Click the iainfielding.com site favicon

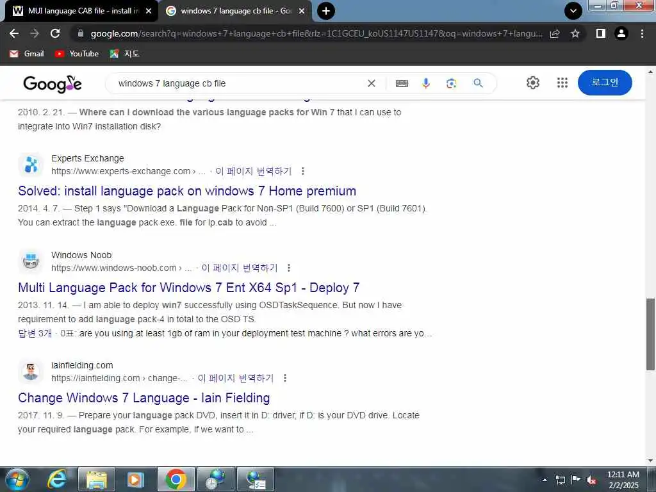(x=31, y=372)
